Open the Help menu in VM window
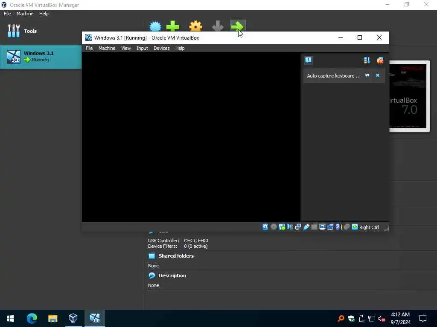This screenshot has height=327, width=437. [x=180, y=48]
